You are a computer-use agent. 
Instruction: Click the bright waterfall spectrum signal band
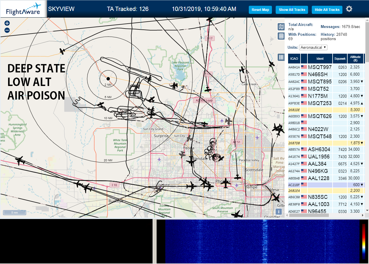point(264,241)
